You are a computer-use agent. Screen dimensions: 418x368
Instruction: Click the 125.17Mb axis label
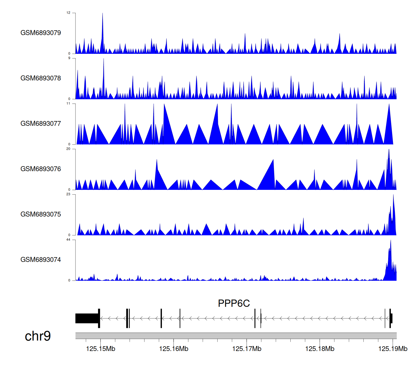pos(247,349)
